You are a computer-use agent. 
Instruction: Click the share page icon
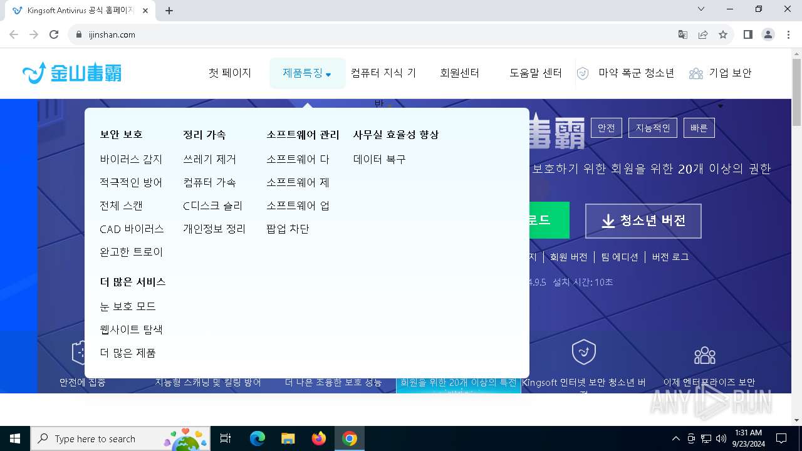pos(703,34)
